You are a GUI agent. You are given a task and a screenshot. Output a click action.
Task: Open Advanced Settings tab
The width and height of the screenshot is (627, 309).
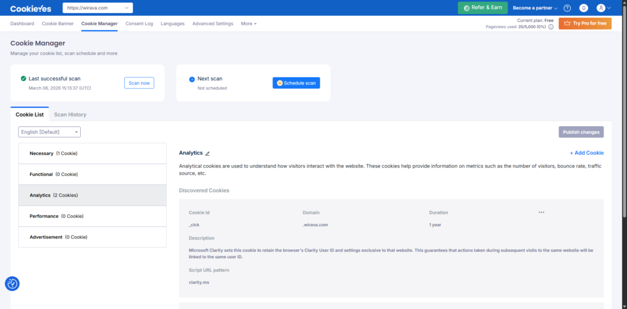coord(212,24)
